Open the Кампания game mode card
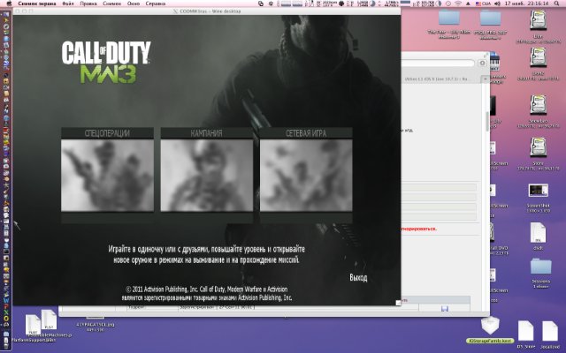The image size is (566, 353). [x=206, y=175]
